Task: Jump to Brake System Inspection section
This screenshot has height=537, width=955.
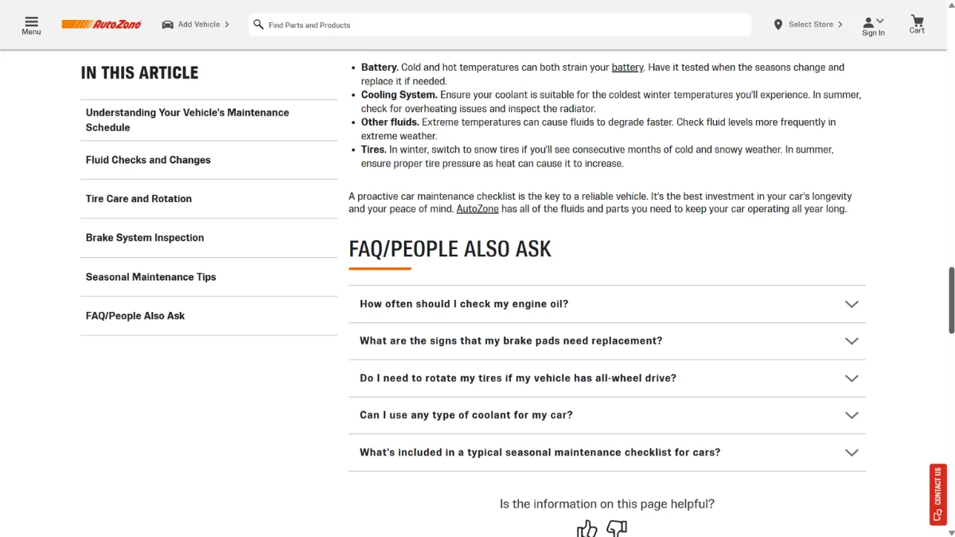Action: 145,238
